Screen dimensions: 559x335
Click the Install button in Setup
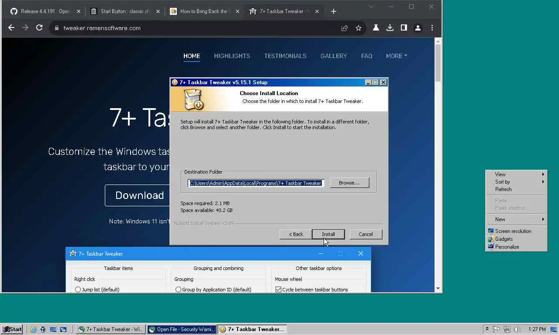[x=328, y=234]
